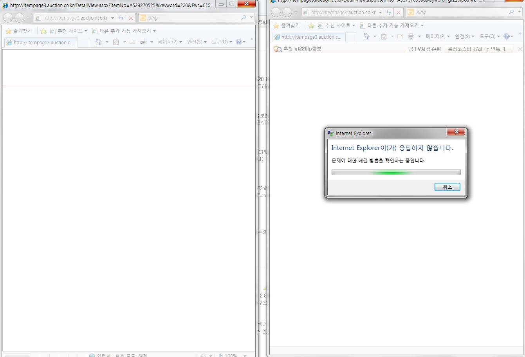Open 추천 사이트 in right window
This screenshot has width=525, height=357.
336,25
